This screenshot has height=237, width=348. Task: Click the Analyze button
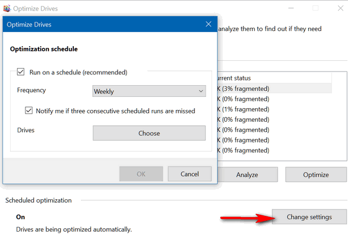[247, 174]
